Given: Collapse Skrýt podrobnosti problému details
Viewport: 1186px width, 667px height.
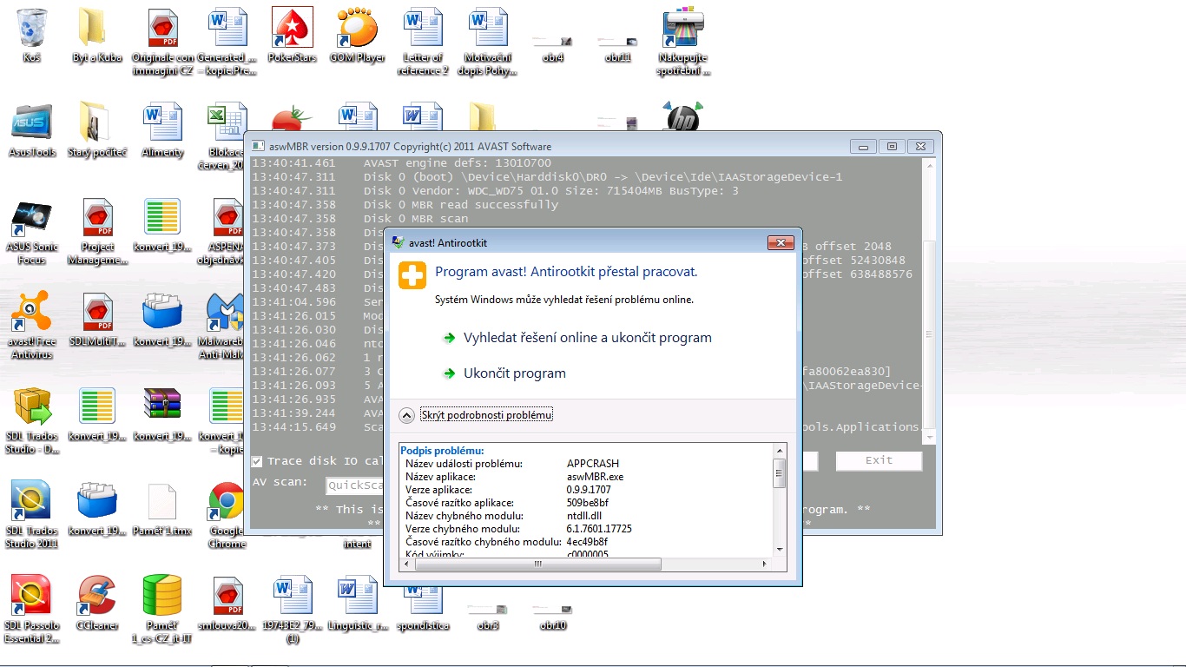Looking at the screenshot, I should [x=486, y=415].
